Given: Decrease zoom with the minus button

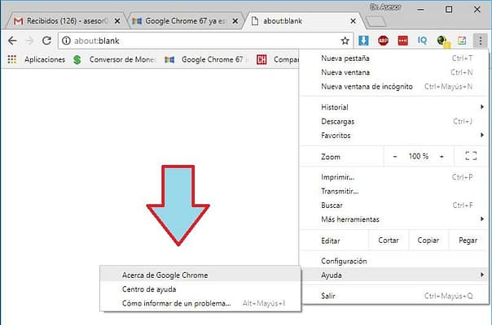Looking at the screenshot, I should click(x=395, y=156).
